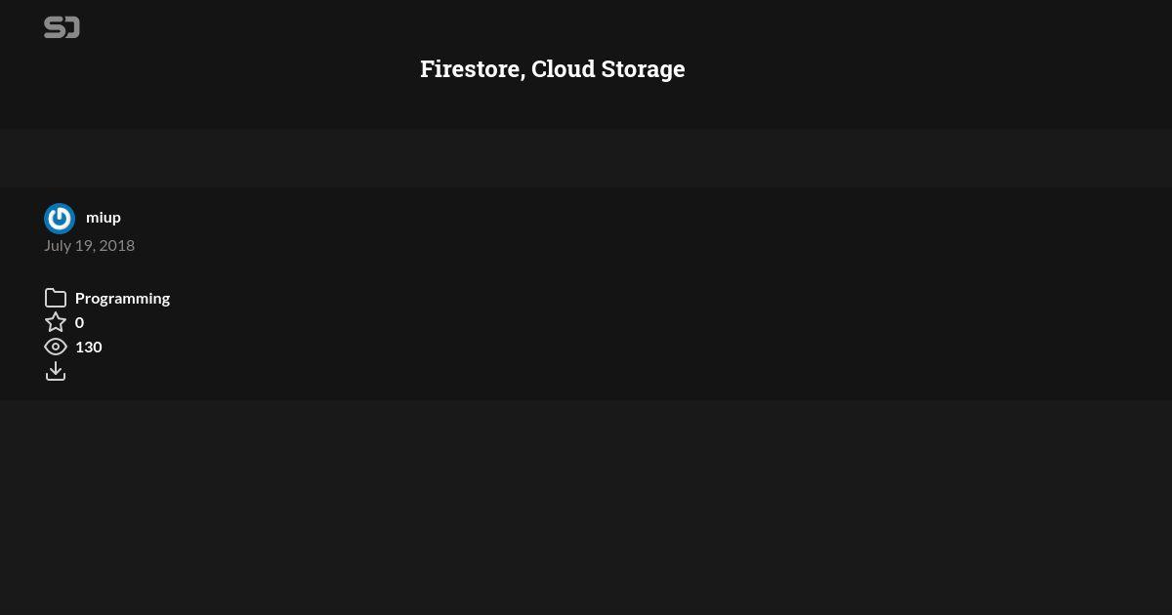
Task: Click the blank area below the download icon
Action: (586, 508)
